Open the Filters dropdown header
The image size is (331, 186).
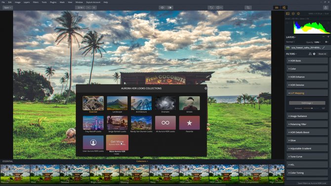(291, 54)
